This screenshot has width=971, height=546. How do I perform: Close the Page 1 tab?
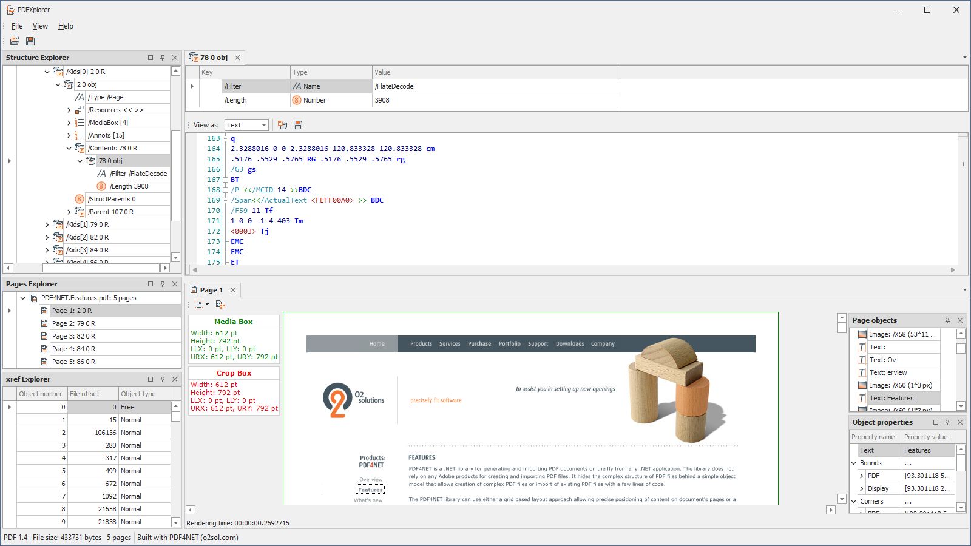tap(233, 290)
